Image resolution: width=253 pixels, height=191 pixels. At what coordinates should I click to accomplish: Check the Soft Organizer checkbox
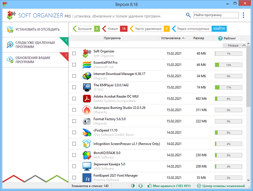pyautogui.click(x=74, y=54)
